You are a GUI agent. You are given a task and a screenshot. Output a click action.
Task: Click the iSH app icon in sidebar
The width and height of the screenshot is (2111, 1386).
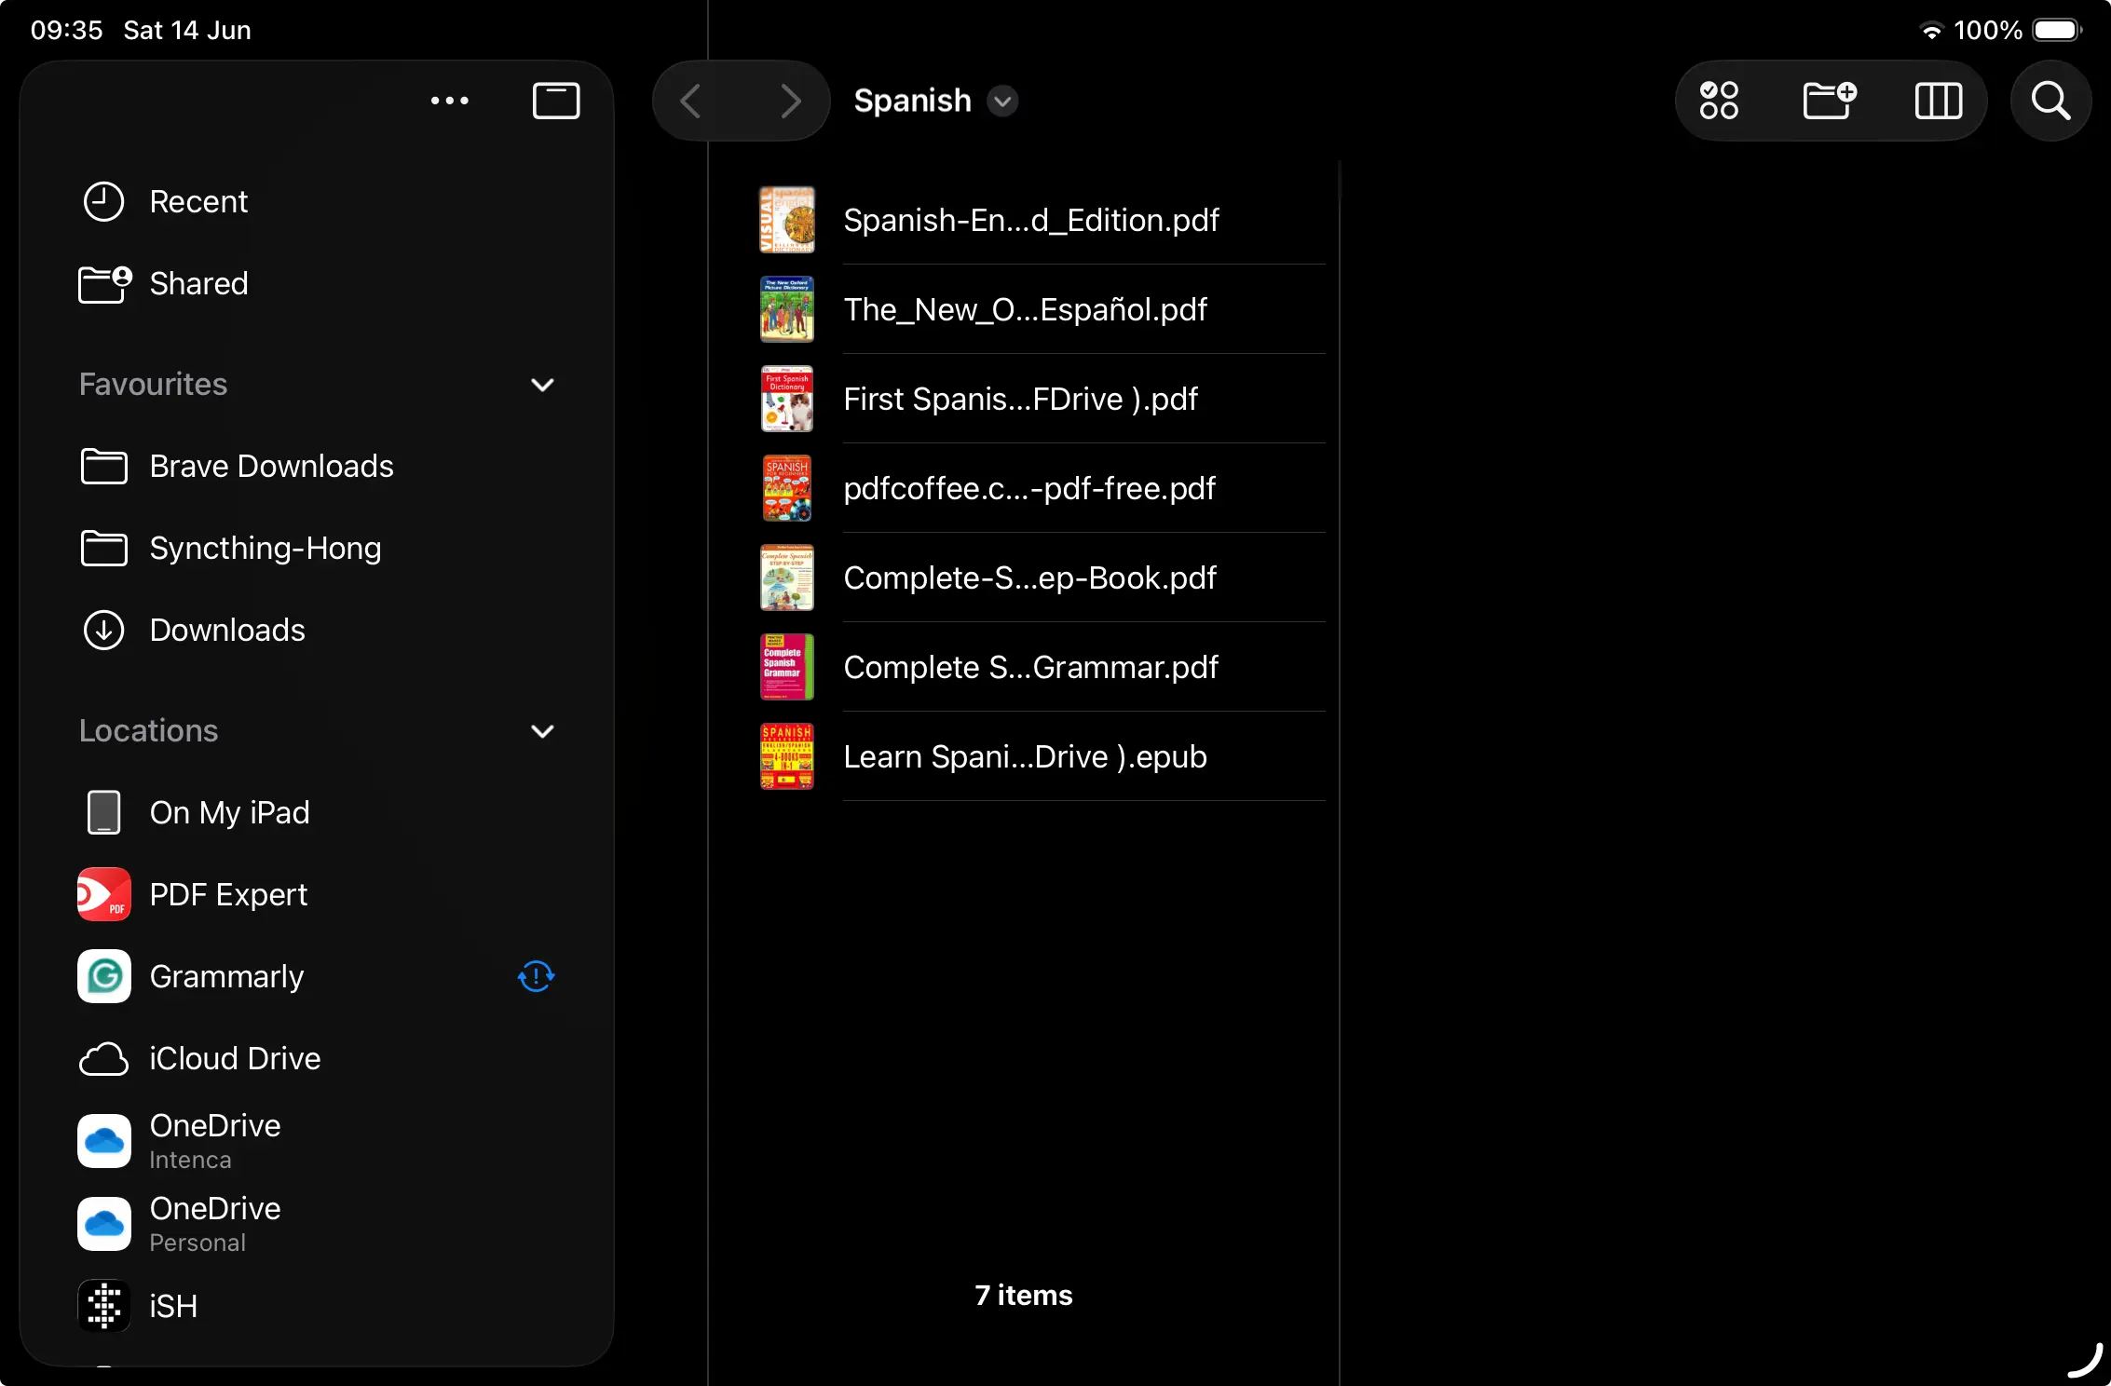click(102, 1306)
